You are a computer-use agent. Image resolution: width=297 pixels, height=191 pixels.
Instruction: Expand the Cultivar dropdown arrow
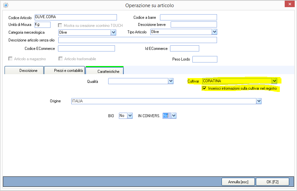click(x=274, y=81)
